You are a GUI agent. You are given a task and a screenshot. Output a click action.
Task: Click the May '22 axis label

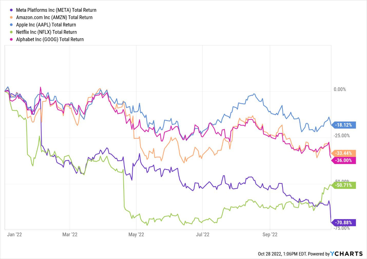click(x=136, y=234)
